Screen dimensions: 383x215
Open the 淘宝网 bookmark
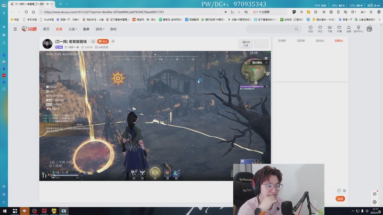[x=144, y=20]
